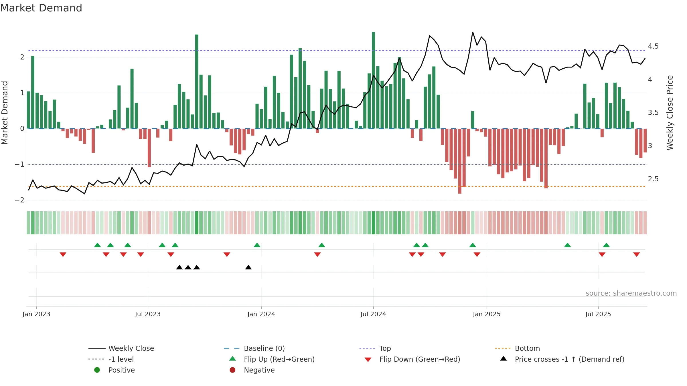Click the Jan 2023 x-axis label

coord(36,314)
